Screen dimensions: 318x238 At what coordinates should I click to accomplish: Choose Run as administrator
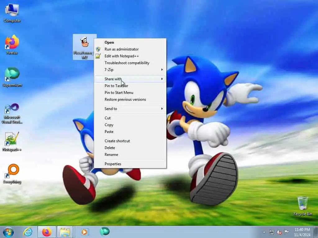(130, 49)
